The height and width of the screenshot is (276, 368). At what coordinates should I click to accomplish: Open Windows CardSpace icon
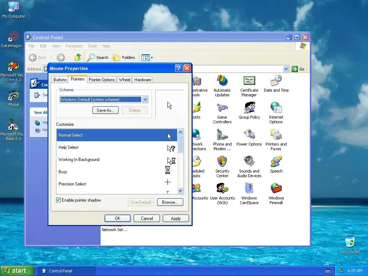[249, 194]
